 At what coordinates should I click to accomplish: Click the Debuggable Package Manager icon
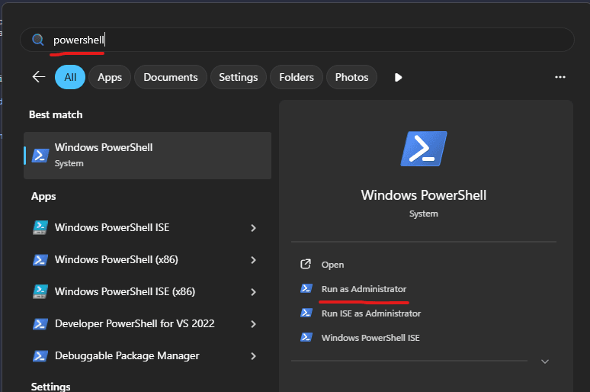click(x=40, y=356)
